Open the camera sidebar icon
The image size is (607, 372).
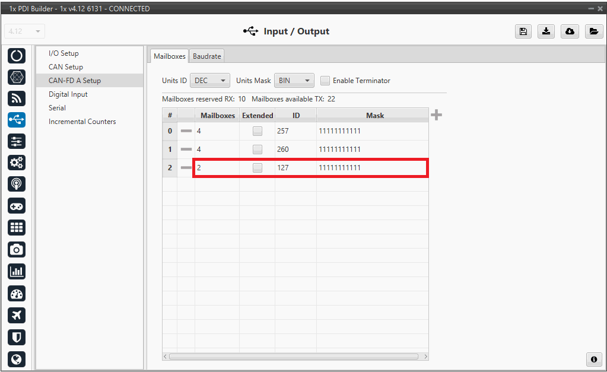pyautogui.click(x=17, y=249)
